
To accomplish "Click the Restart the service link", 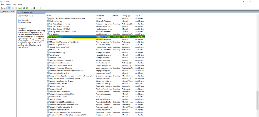I will (20, 22).
